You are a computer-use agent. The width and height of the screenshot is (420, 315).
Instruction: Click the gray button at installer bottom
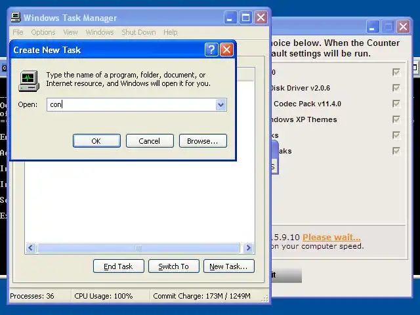tap(287, 276)
